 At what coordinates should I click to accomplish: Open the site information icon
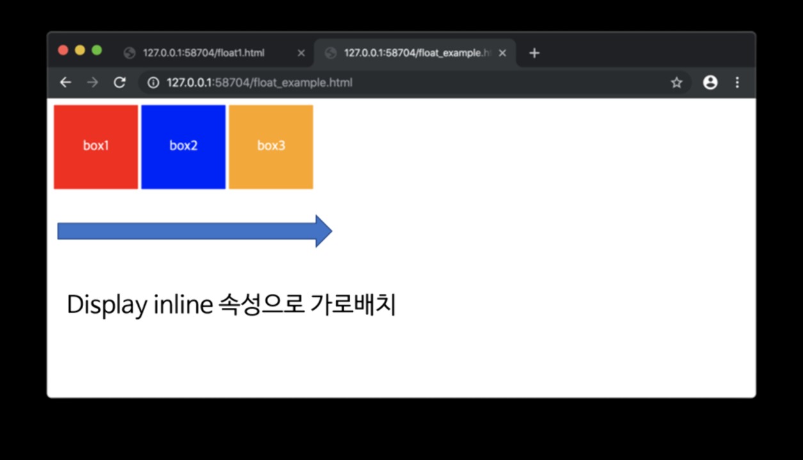(153, 82)
